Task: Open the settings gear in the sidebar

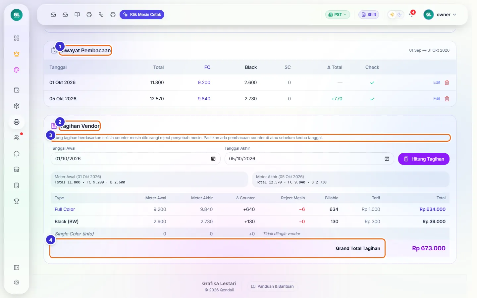Action: point(17,282)
